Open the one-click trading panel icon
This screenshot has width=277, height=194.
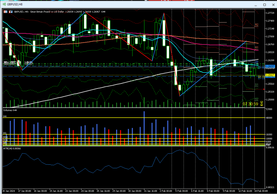pos(5,12)
